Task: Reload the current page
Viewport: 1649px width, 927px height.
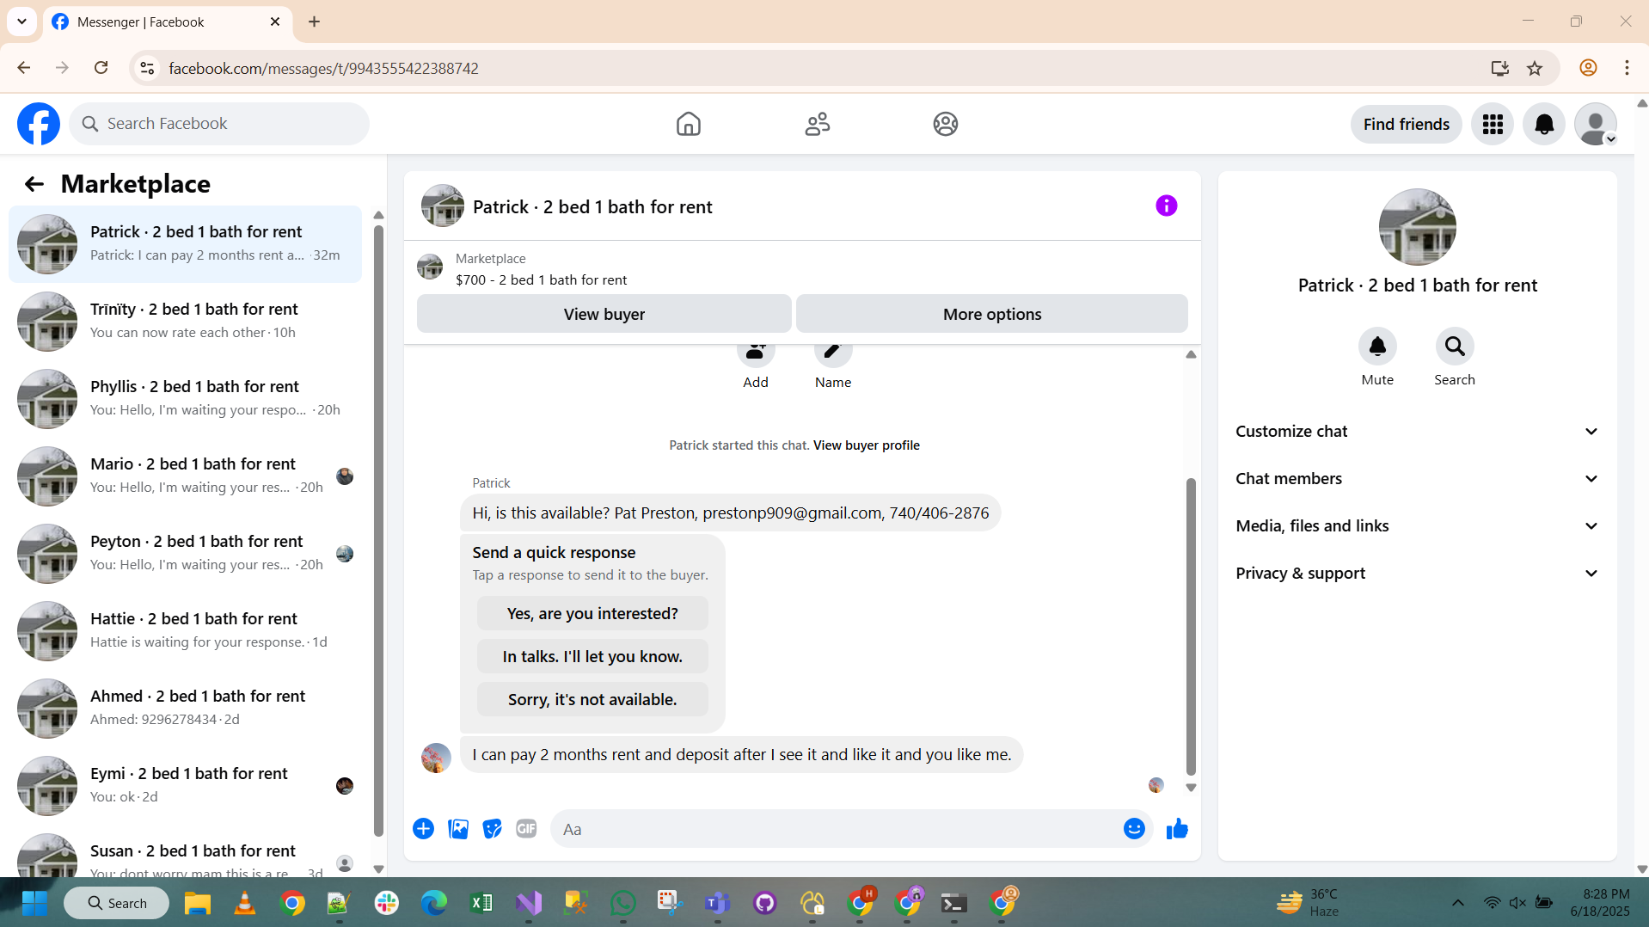Action: 101,68
